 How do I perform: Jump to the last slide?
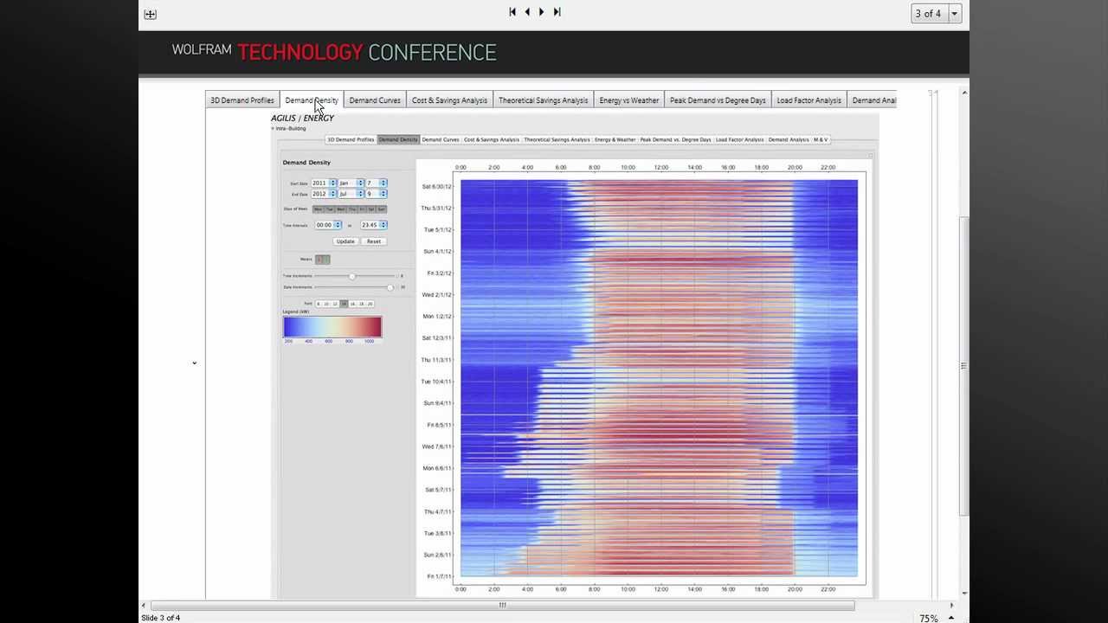557,11
